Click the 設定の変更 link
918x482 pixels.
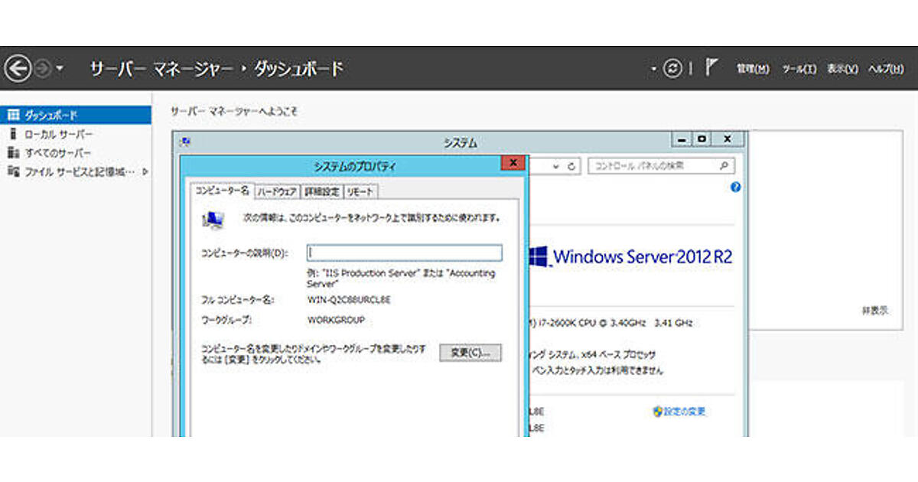click(x=685, y=412)
